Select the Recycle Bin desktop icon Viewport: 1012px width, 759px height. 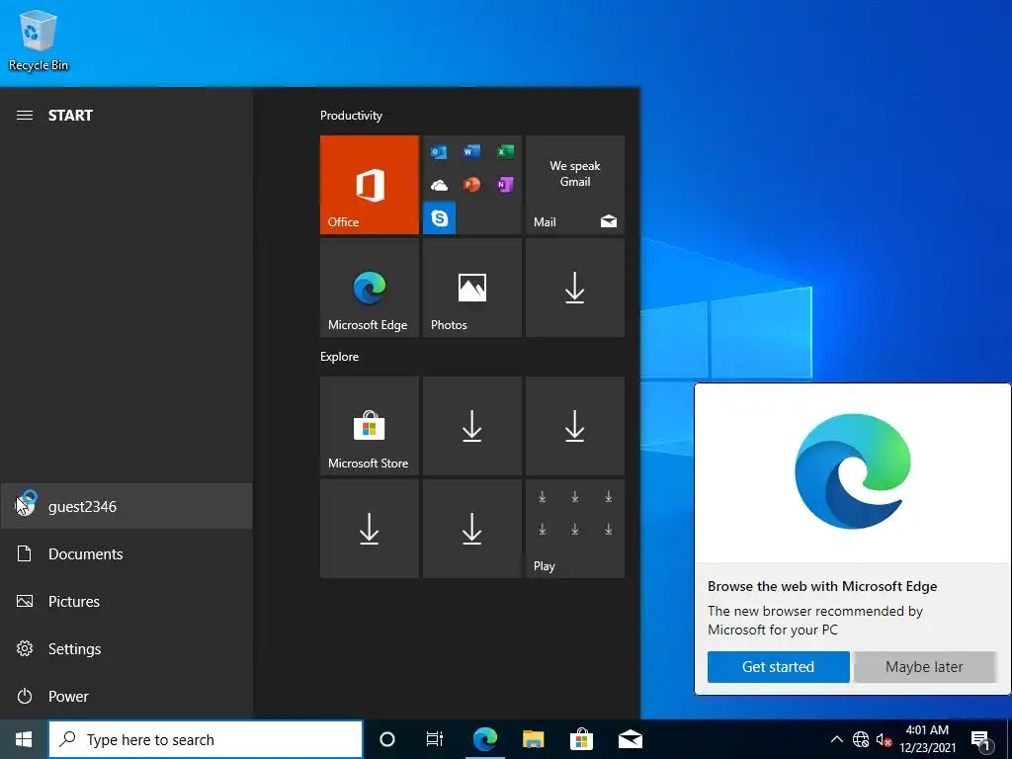coord(39,40)
